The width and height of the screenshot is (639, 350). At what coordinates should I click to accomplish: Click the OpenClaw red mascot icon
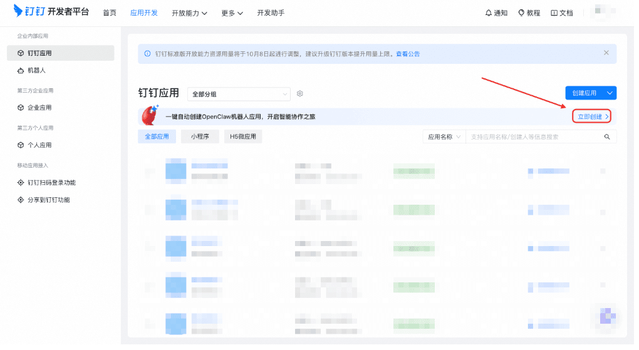point(151,116)
